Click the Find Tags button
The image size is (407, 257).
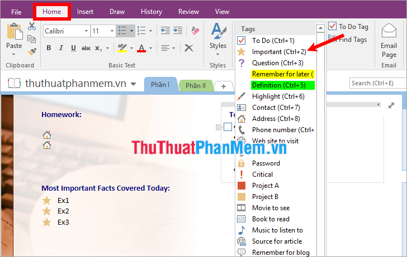click(x=348, y=40)
